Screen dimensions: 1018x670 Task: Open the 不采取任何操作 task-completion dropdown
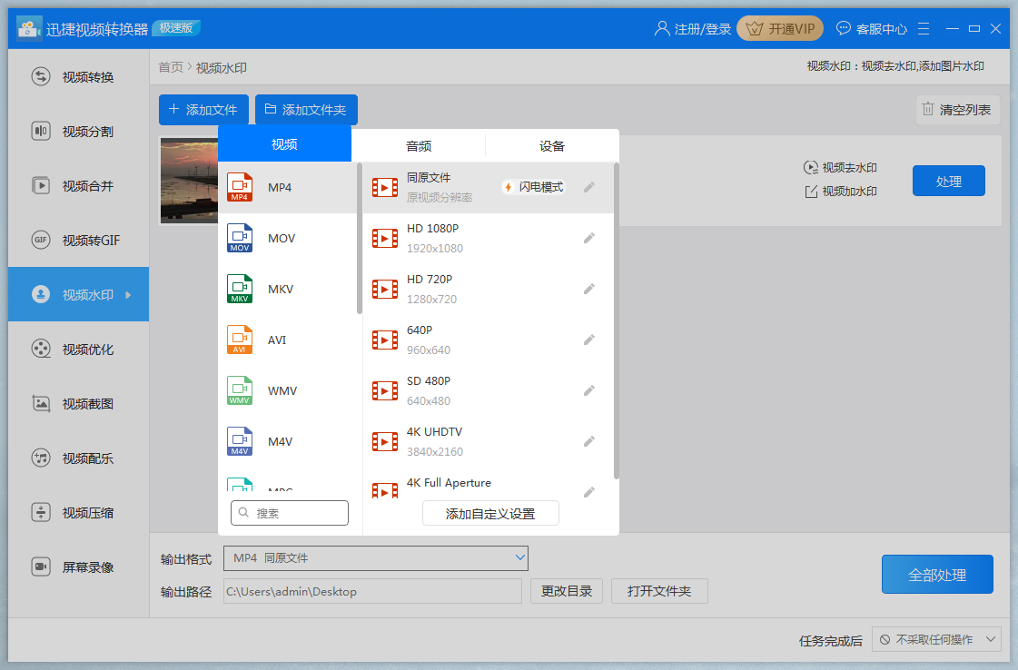[x=936, y=639]
